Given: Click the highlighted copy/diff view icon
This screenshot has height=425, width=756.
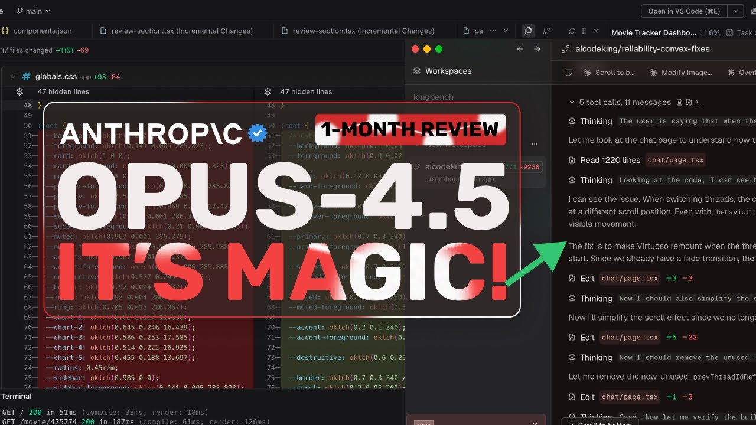Looking at the screenshot, I should coord(528,31).
